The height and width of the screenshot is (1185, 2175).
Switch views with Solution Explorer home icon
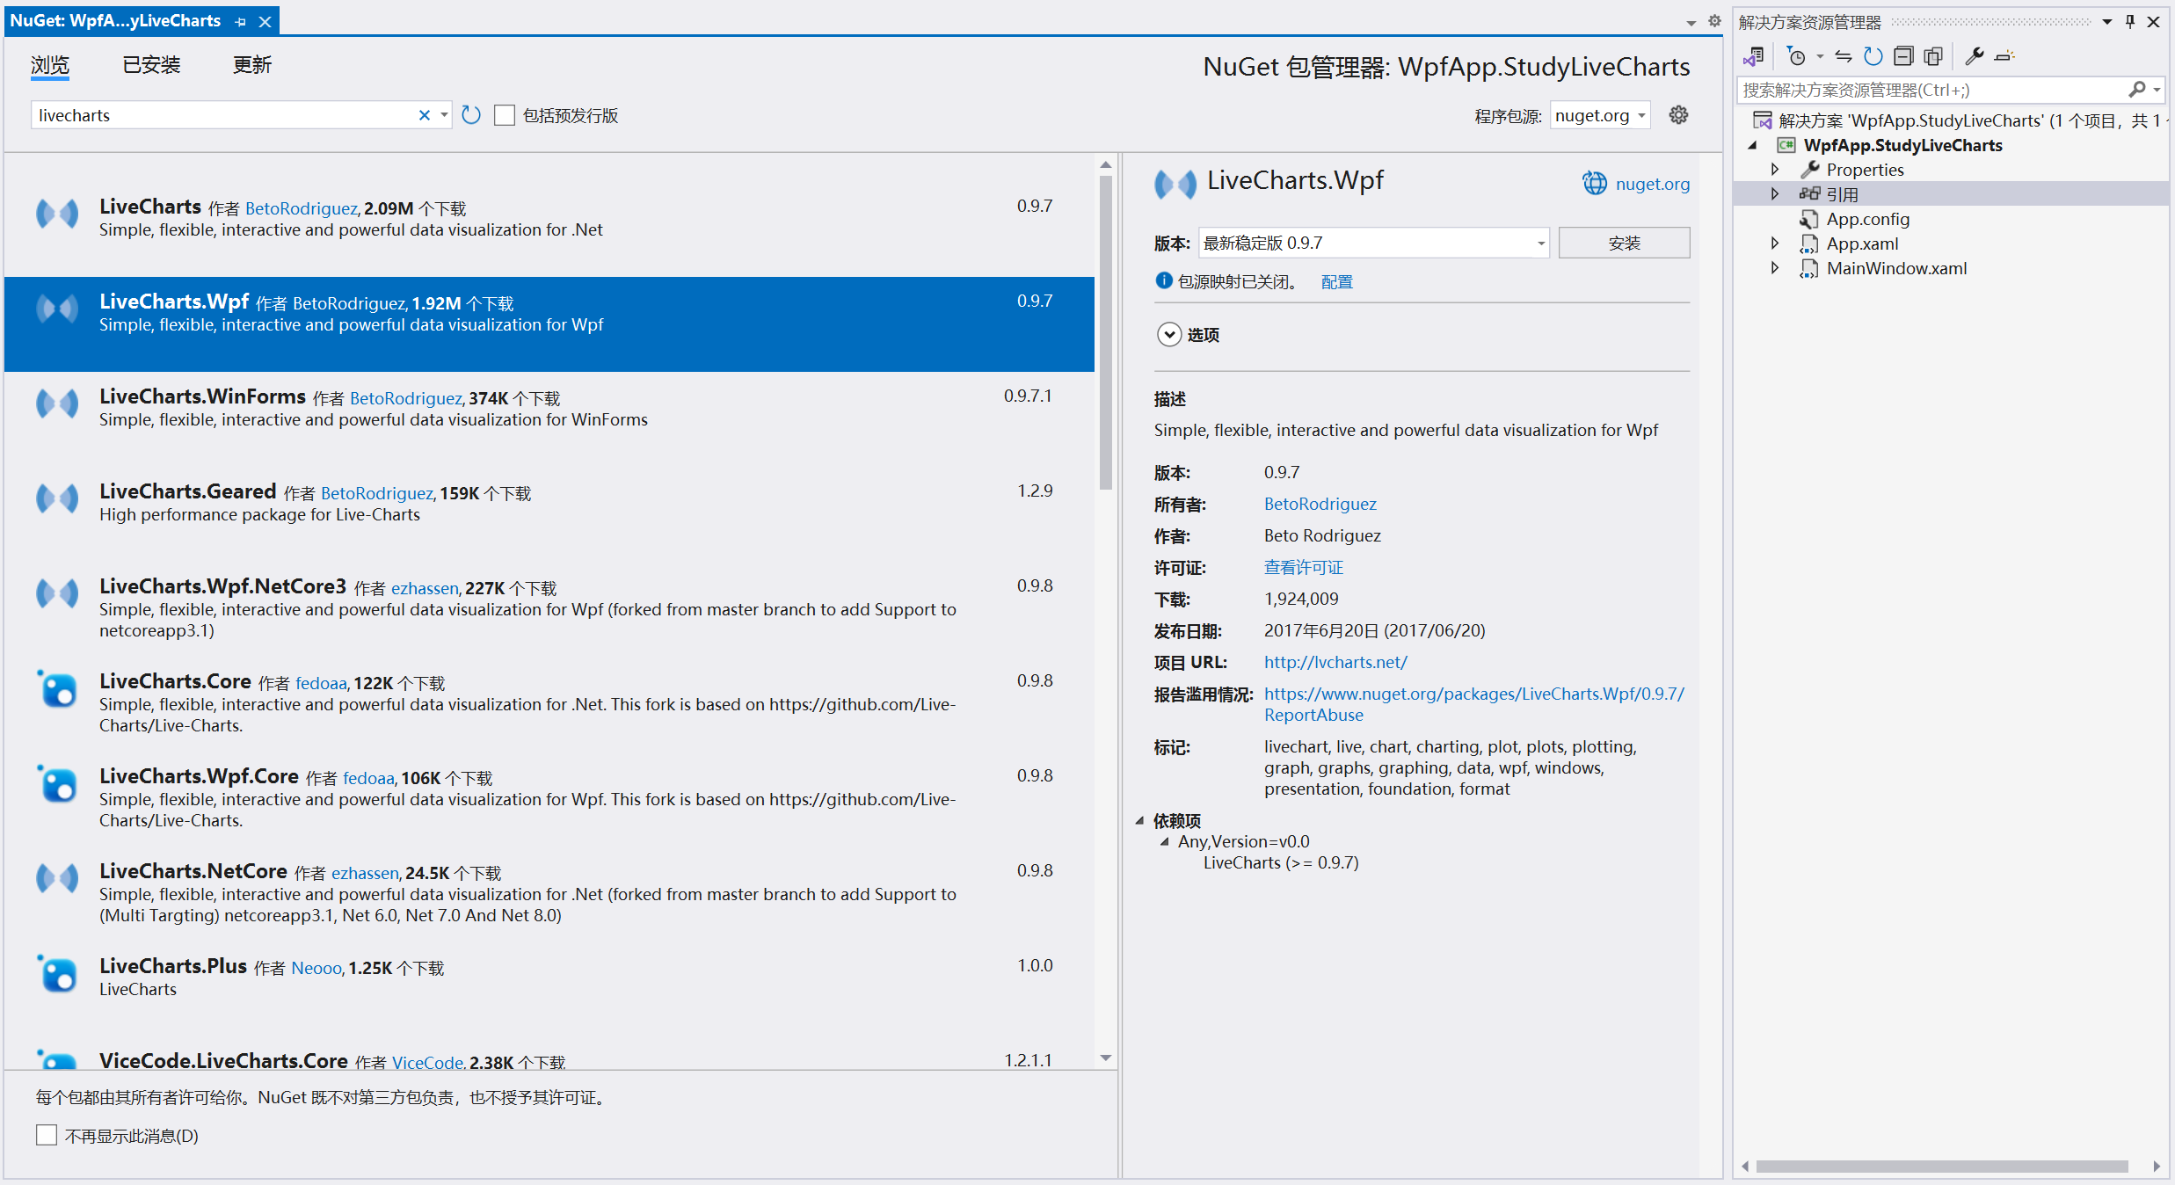pos(1754,57)
